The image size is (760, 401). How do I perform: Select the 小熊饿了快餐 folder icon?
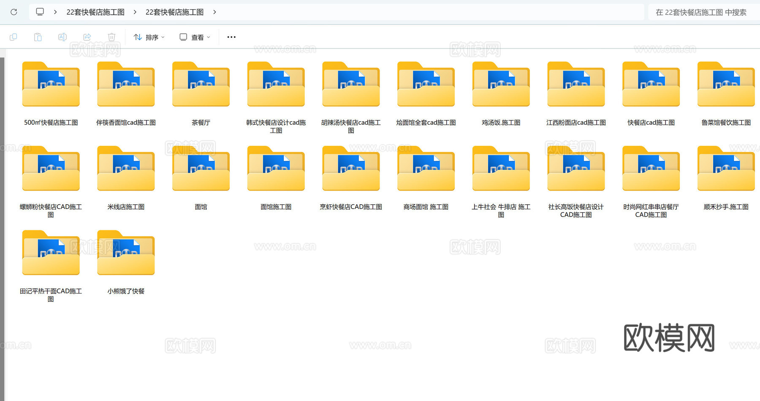pyautogui.click(x=126, y=253)
